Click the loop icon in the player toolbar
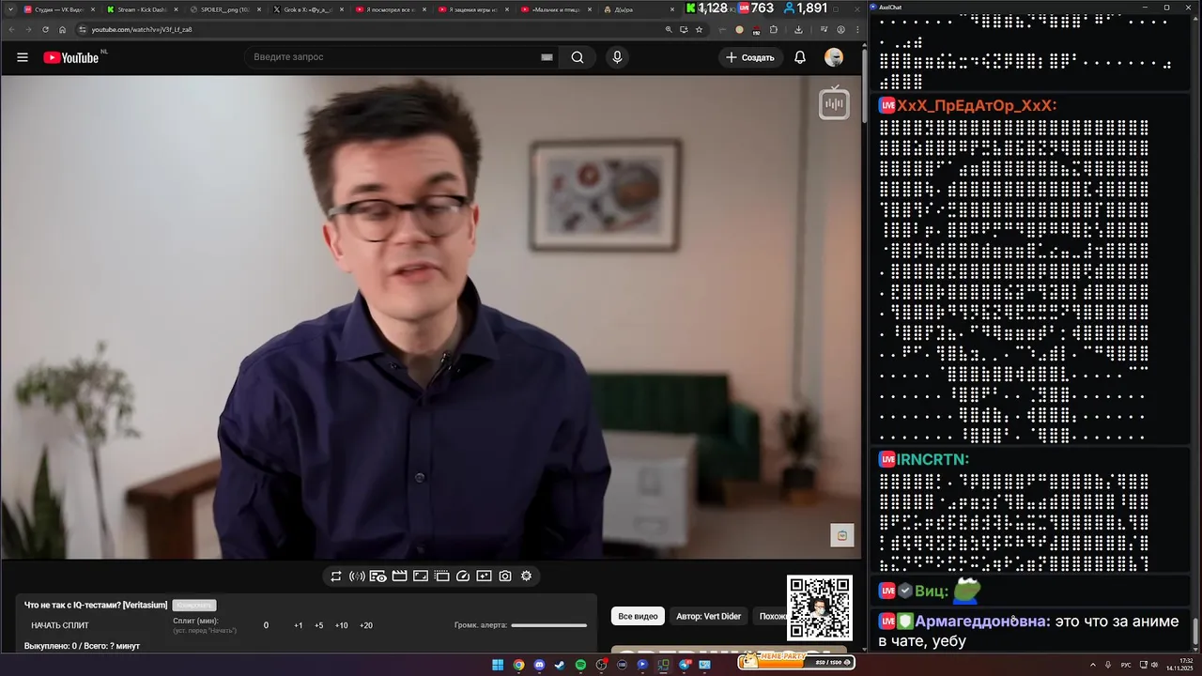The image size is (1202, 676). 335,576
